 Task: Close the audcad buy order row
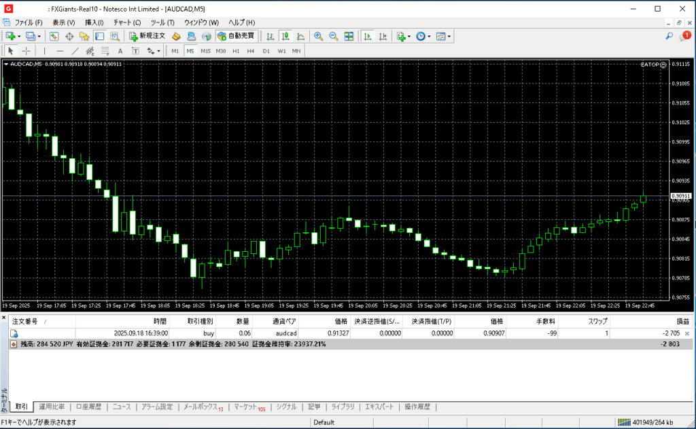pos(686,334)
